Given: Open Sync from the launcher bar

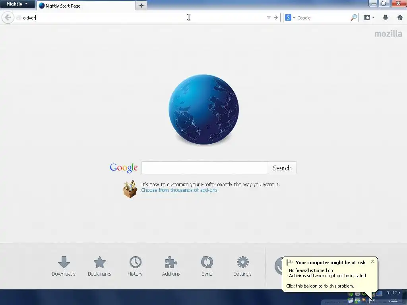Looking at the screenshot, I should click(x=207, y=266).
